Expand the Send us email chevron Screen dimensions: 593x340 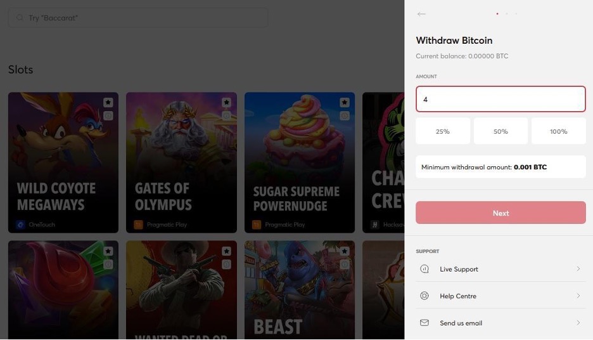(578, 323)
